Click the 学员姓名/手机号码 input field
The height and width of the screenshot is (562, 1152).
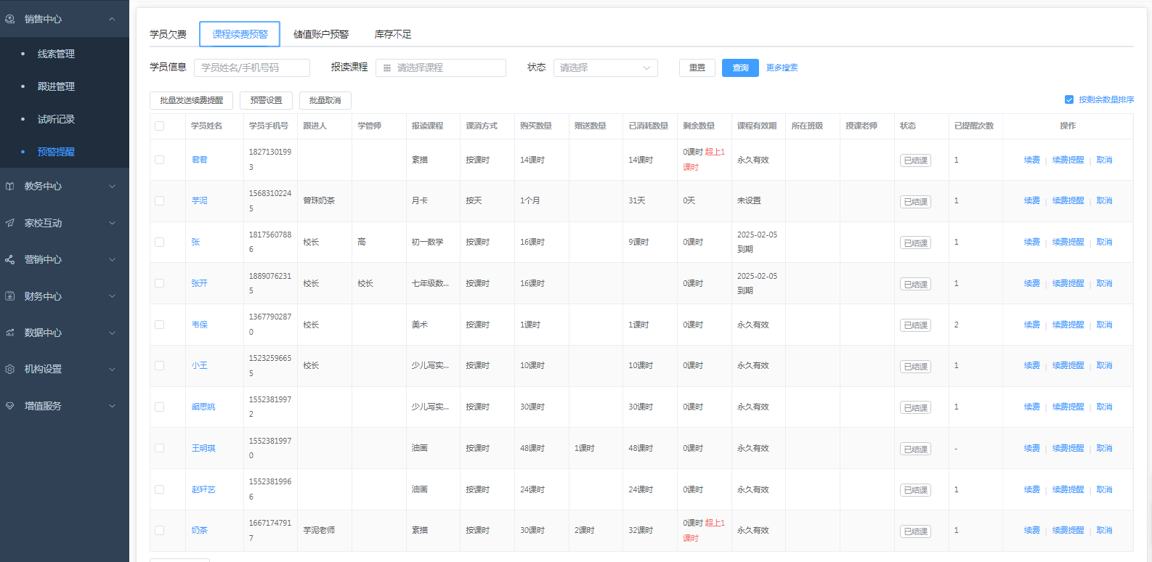coord(252,68)
